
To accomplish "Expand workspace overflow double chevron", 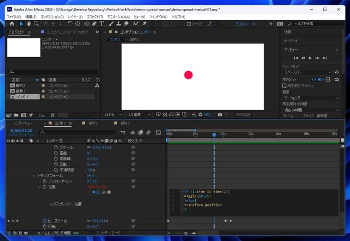I will pos(271,24).
